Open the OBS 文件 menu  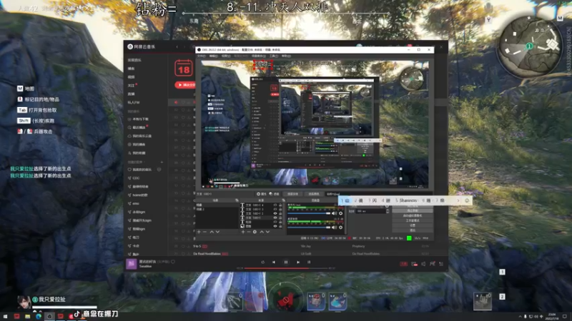coord(202,56)
